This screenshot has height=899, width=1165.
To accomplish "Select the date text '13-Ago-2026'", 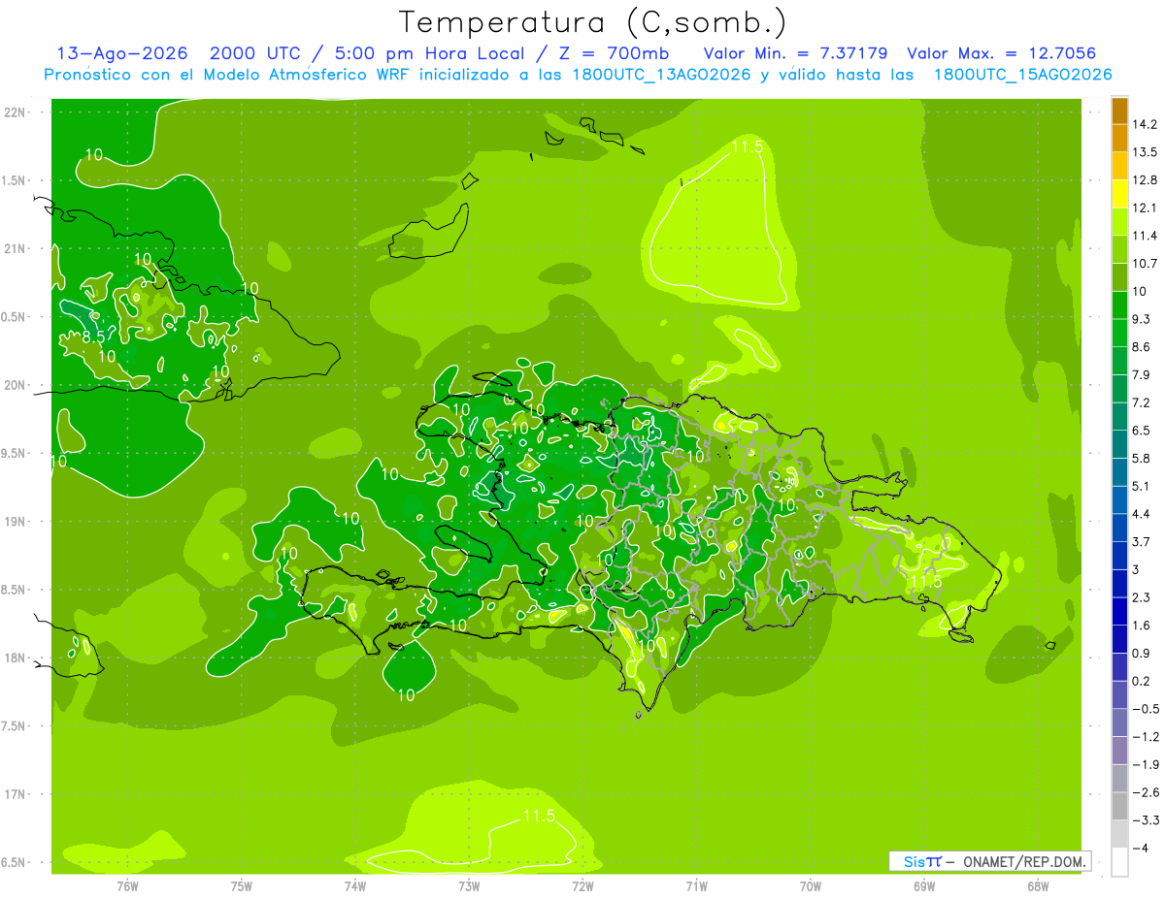I will [122, 53].
